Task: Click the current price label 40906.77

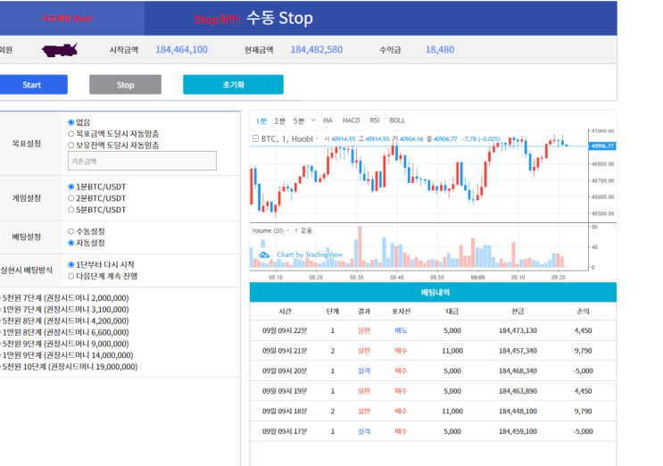Action: (x=602, y=146)
